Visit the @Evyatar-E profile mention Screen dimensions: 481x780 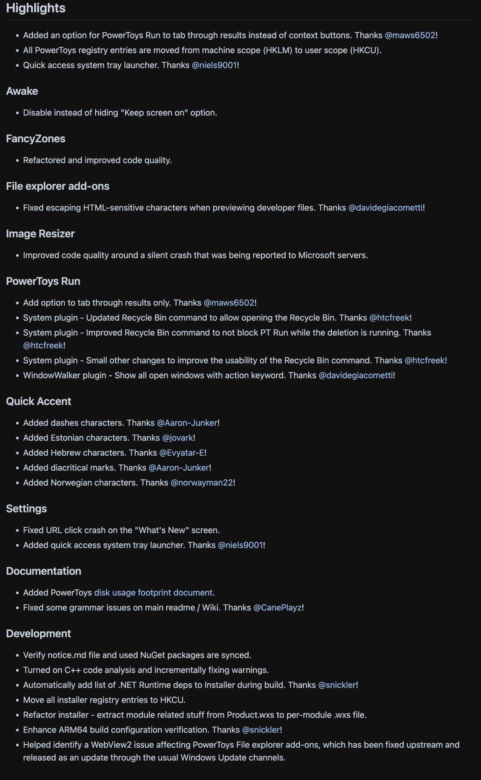click(182, 453)
